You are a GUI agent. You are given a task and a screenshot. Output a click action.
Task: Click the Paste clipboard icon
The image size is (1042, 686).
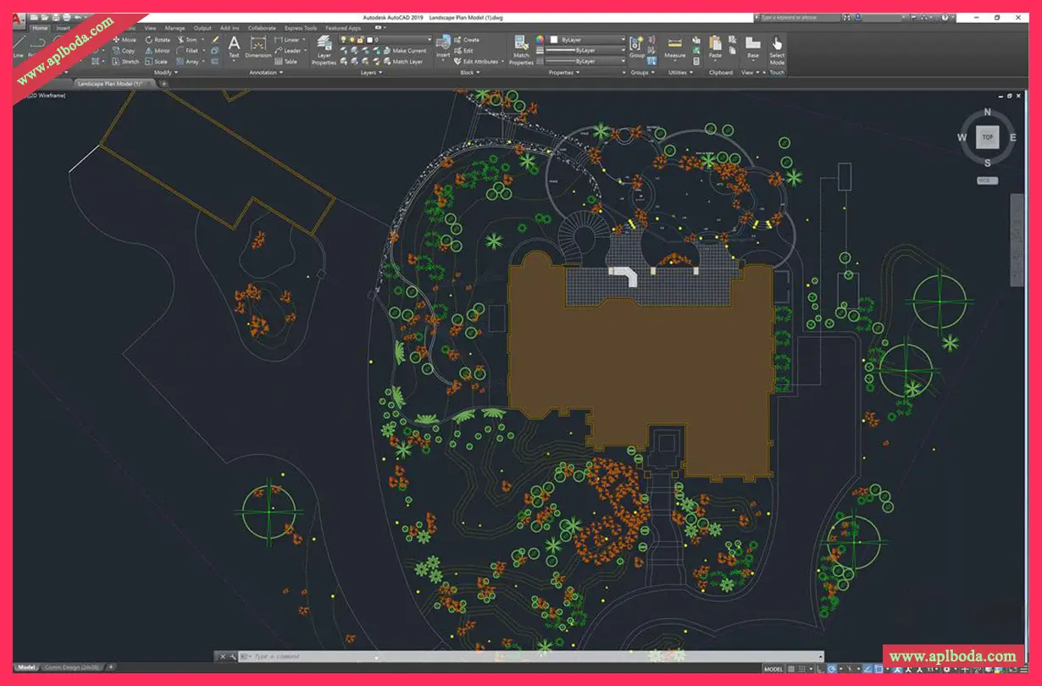(x=715, y=44)
